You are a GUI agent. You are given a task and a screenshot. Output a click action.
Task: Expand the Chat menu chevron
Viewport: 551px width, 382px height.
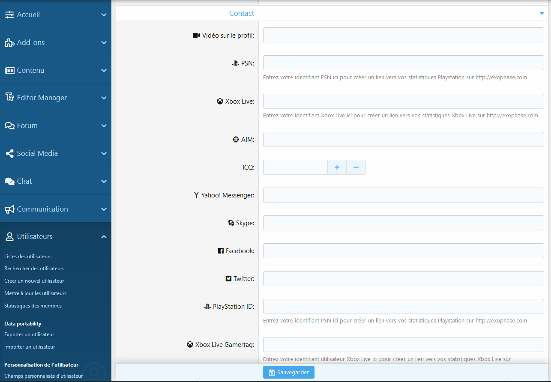coord(104,181)
